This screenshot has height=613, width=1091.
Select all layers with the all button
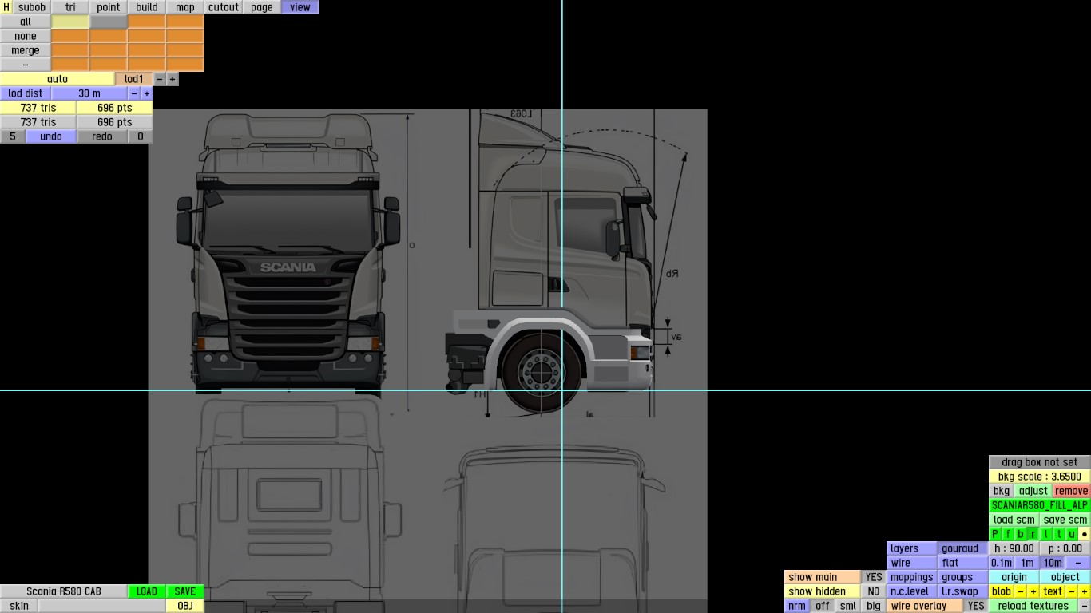(26, 22)
